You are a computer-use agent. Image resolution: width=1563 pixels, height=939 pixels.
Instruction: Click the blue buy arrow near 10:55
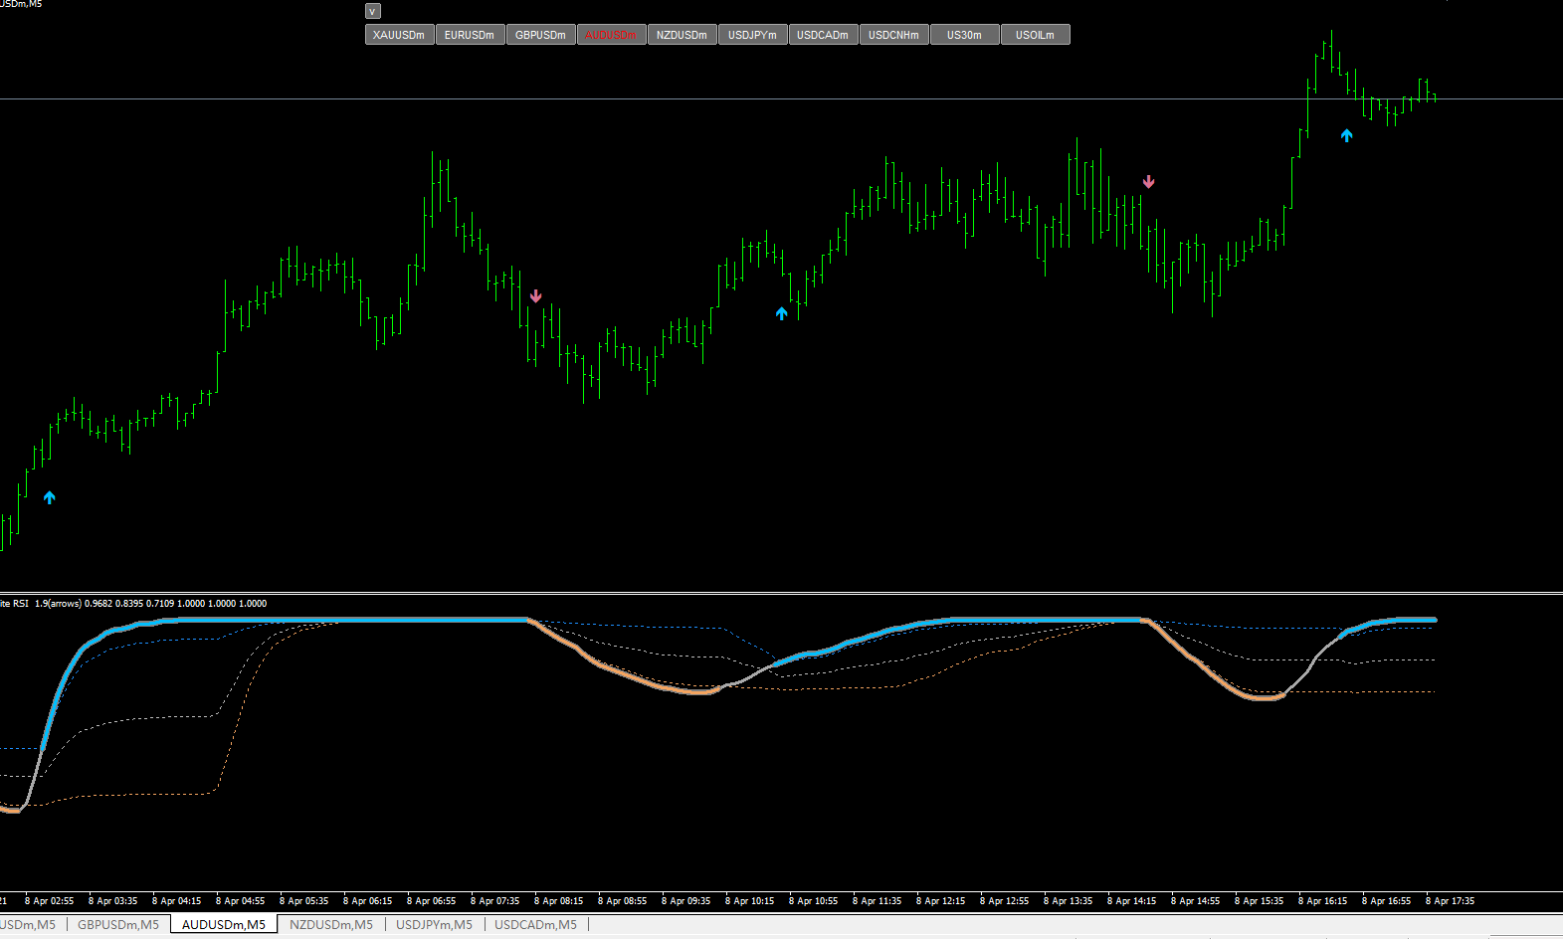coord(782,313)
